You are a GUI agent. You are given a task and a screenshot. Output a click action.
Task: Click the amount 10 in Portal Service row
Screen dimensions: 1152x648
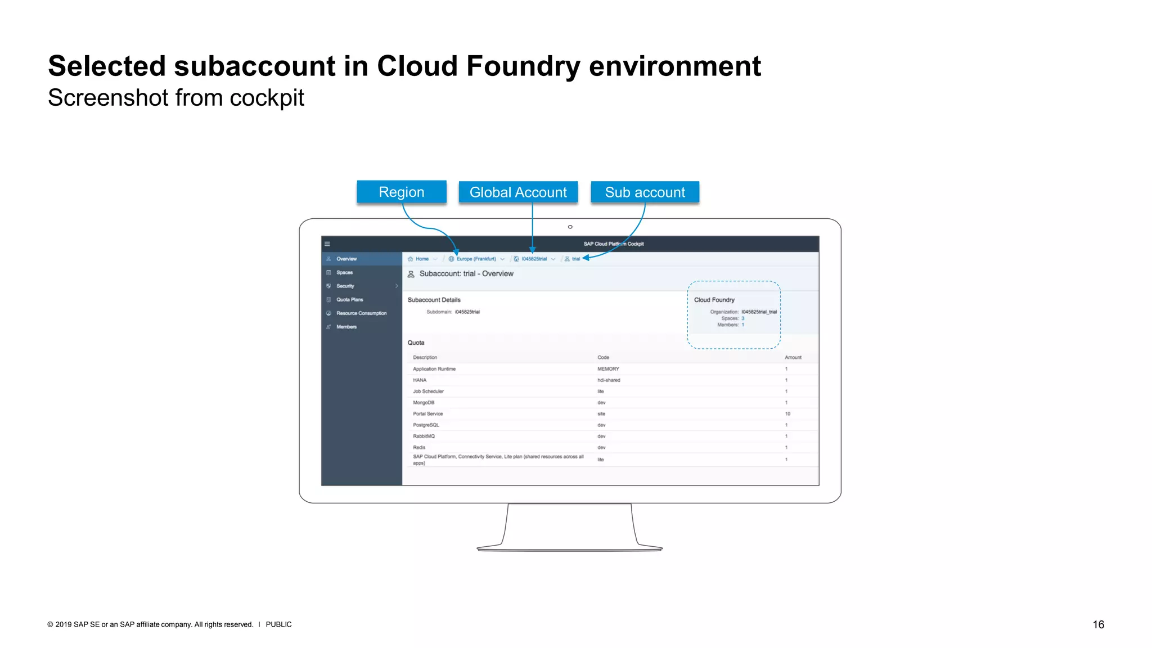tap(787, 414)
